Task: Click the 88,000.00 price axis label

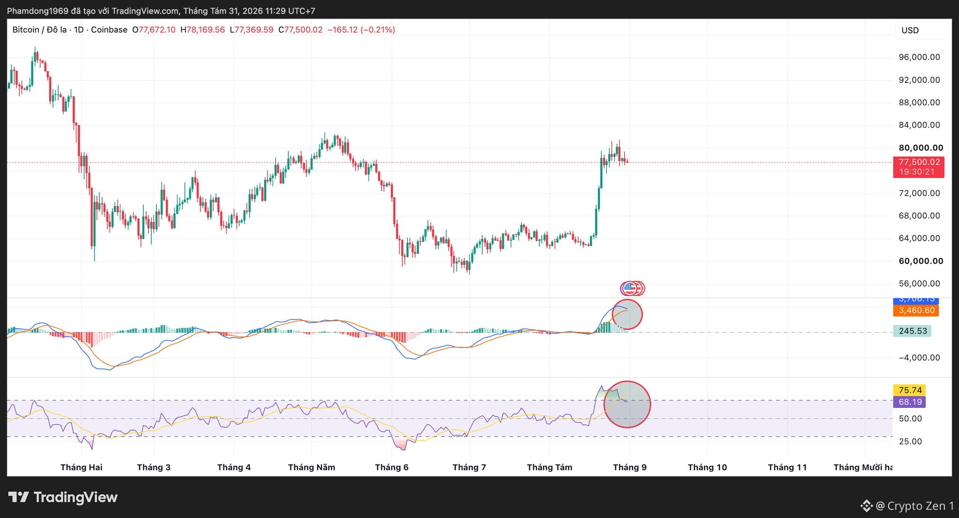Action: [x=919, y=102]
